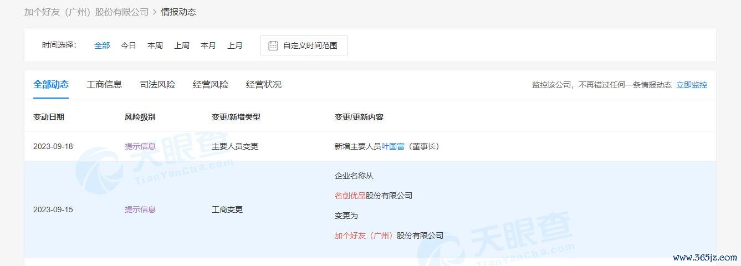Click the 变更为 text

346,216
